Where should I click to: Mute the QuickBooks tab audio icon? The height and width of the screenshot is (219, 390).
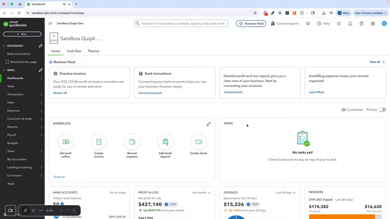64,4
